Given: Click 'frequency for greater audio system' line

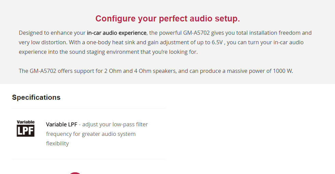Looking at the screenshot, I should tap(91, 134).
